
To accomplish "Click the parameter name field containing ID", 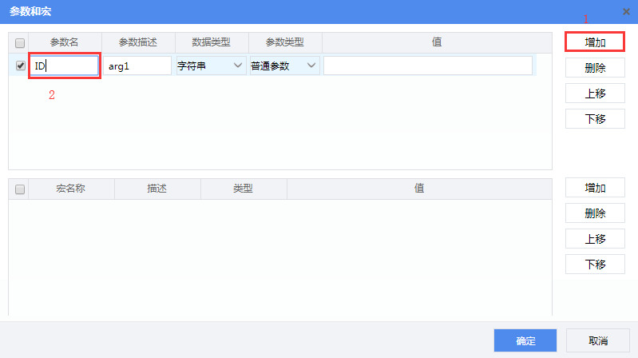I will click(x=64, y=66).
